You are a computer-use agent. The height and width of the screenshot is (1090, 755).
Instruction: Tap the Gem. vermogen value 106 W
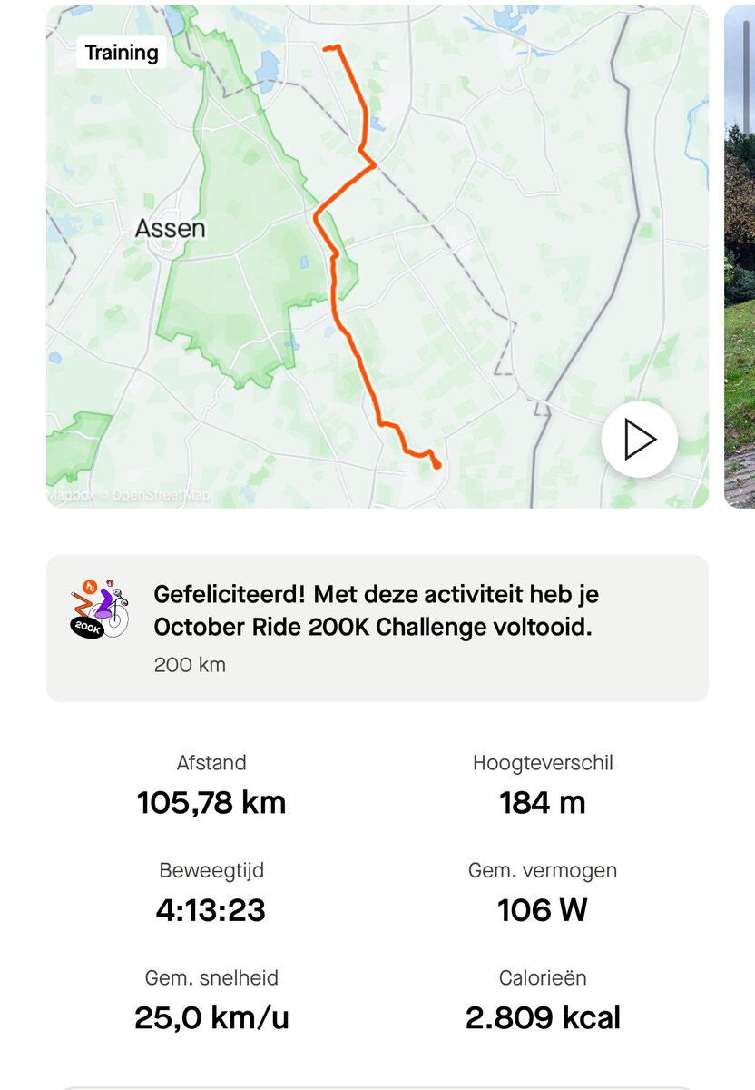point(543,910)
